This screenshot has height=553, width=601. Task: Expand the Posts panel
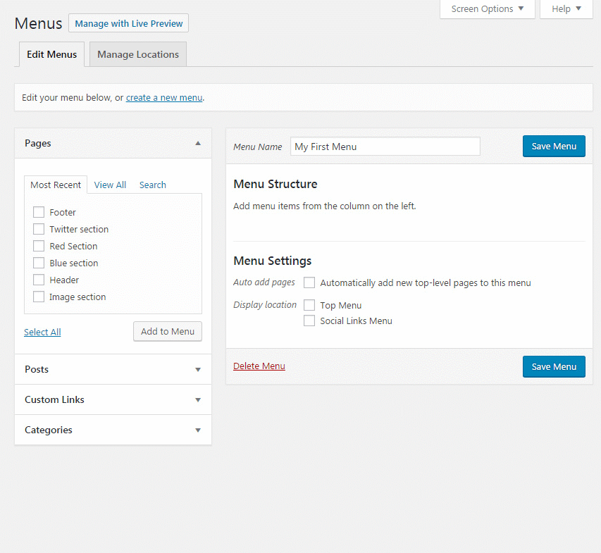[x=198, y=369]
